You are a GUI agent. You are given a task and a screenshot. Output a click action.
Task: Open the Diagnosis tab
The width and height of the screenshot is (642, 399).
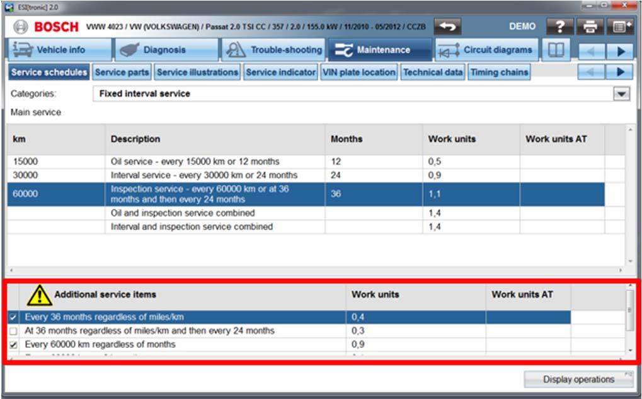click(166, 50)
